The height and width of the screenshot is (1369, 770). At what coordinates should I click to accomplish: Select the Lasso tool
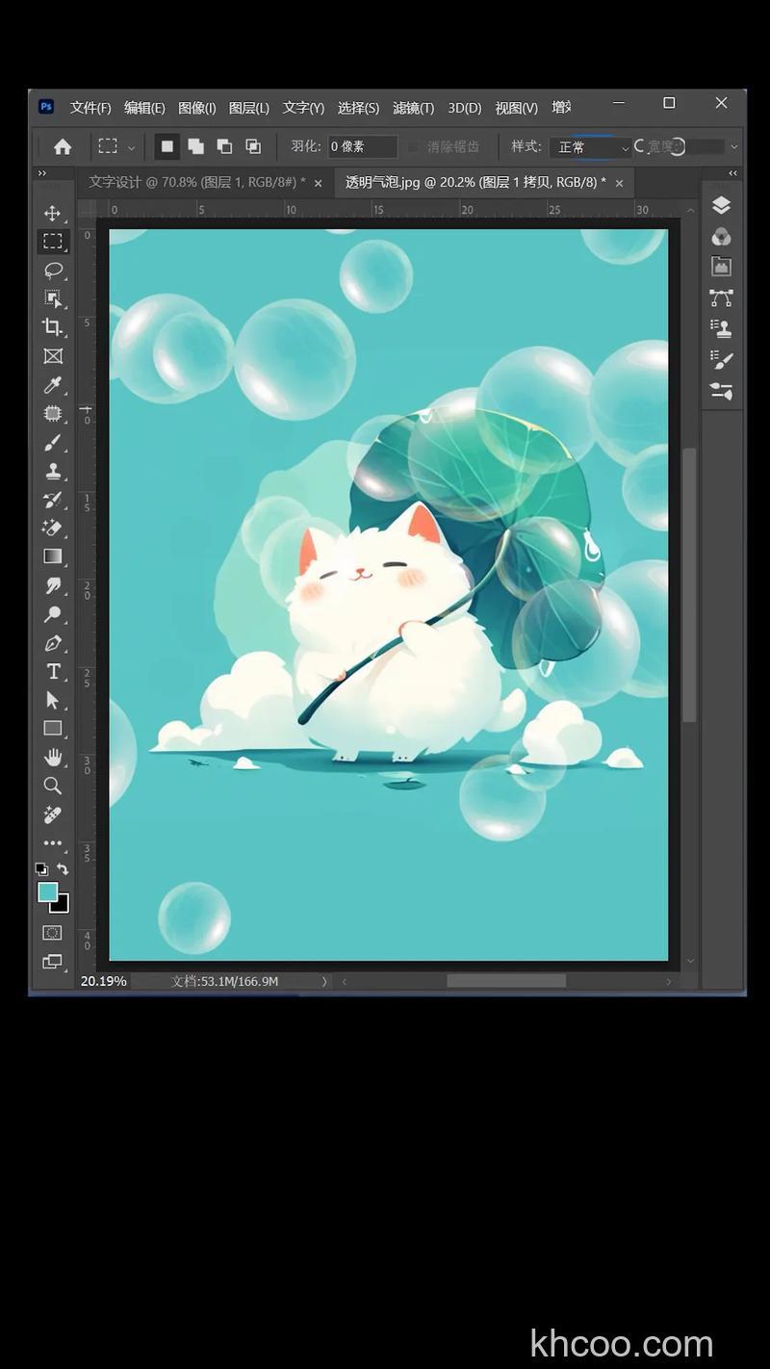[x=53, y=270]
